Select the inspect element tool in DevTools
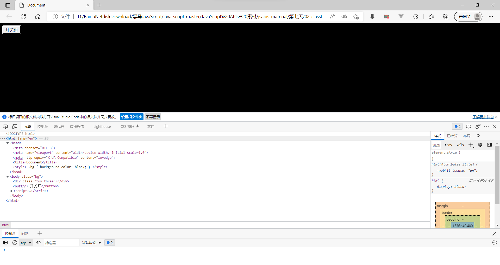 click(5, 127)
